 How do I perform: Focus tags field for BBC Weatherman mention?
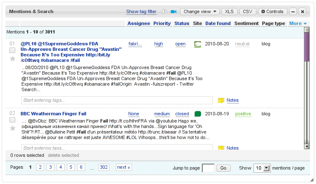tap(117, 147)
